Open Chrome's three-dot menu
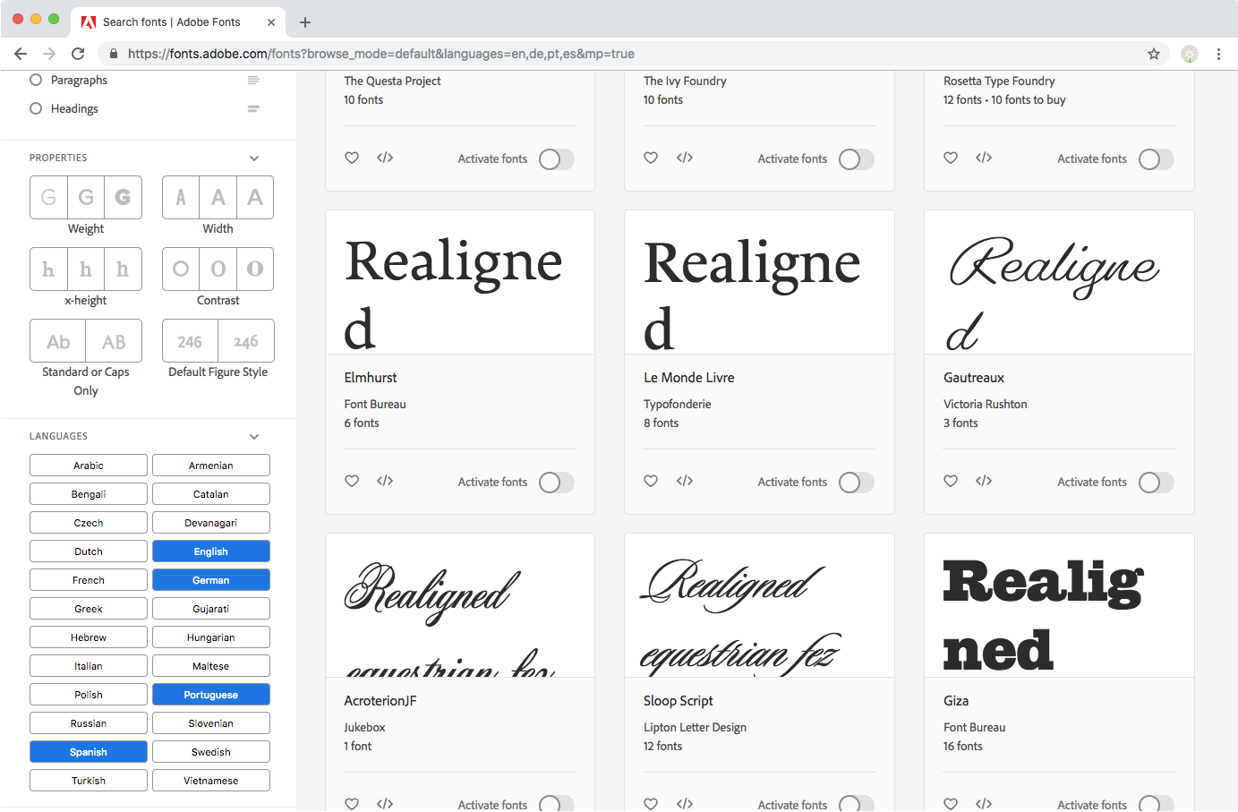Screen dimensions: 1238x812 click(x=1218, y=54)
